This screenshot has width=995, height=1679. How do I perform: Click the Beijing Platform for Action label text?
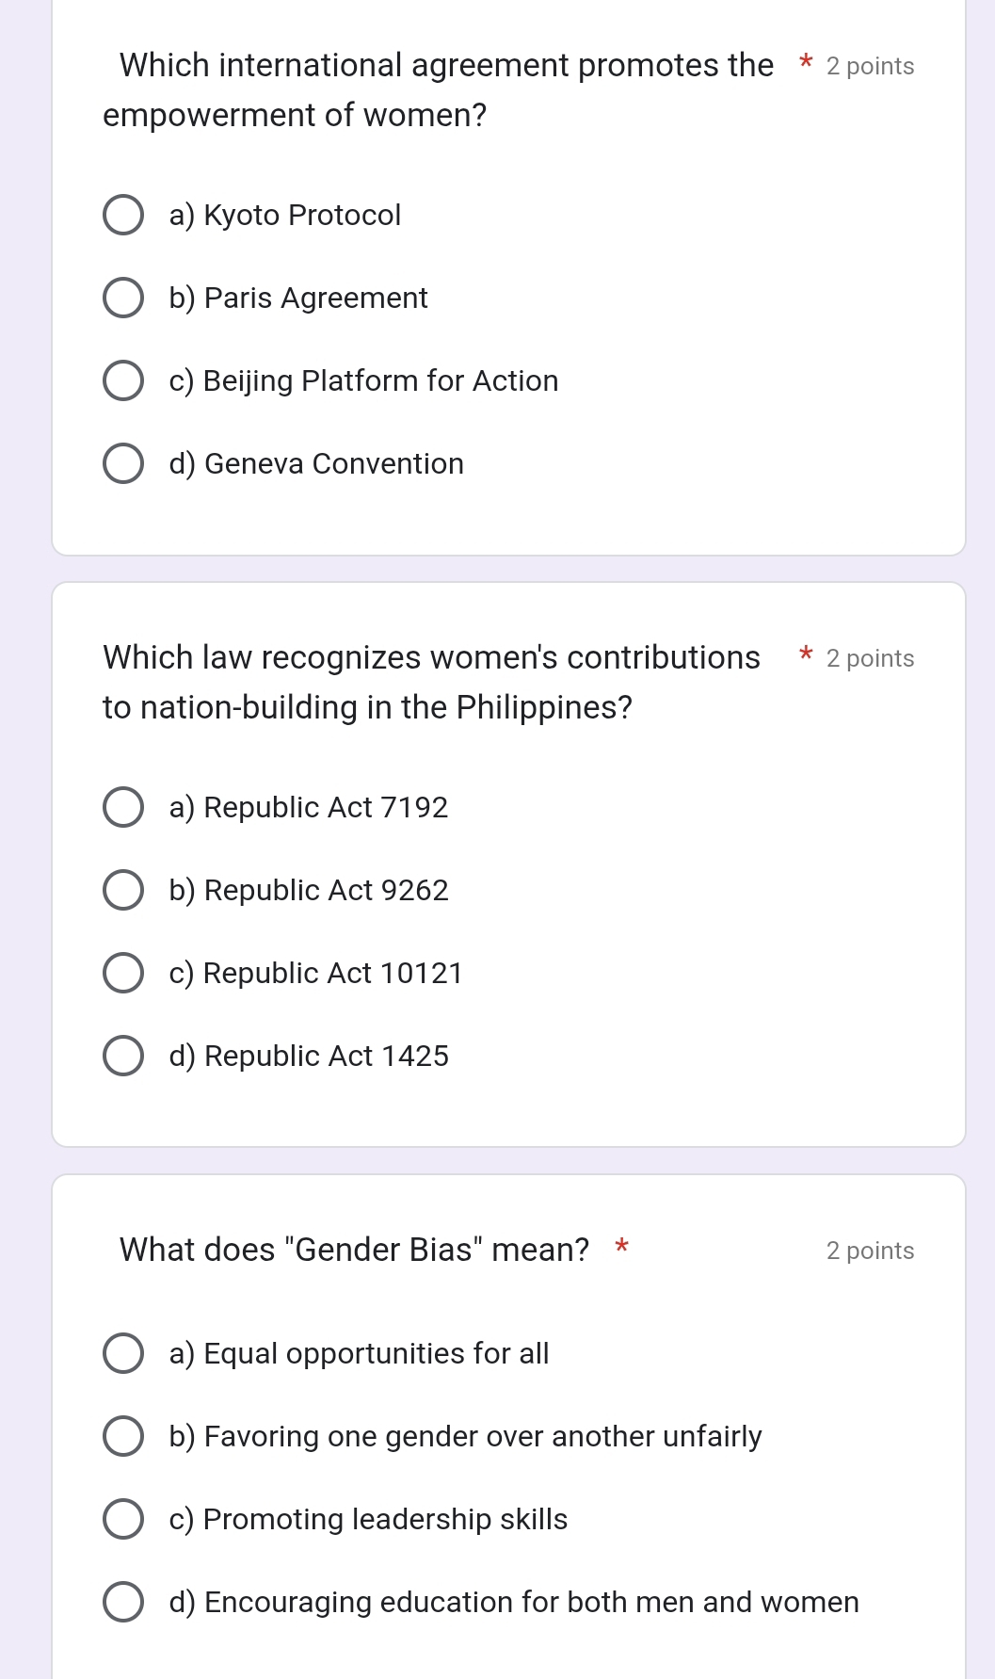coord(363,381)
